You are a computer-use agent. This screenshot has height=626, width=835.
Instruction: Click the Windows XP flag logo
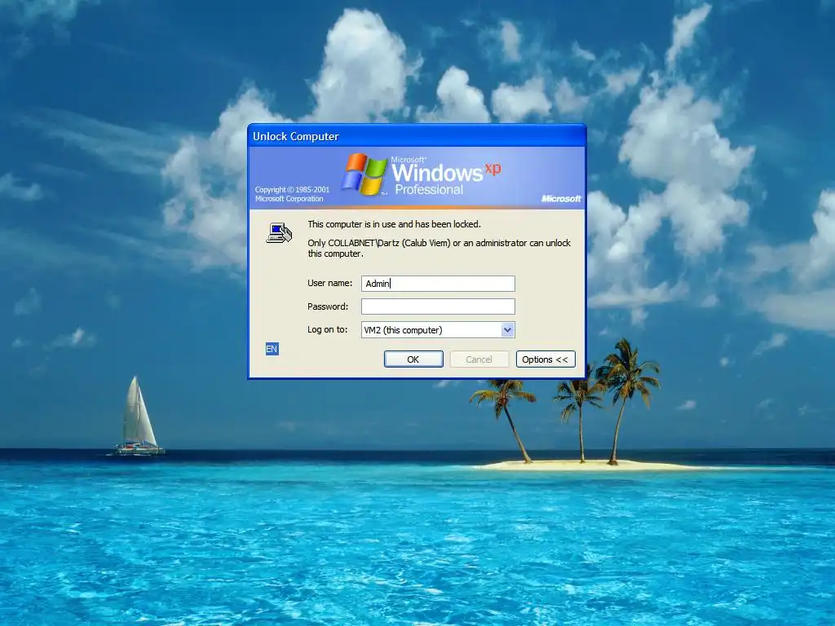tap(364, 174)
